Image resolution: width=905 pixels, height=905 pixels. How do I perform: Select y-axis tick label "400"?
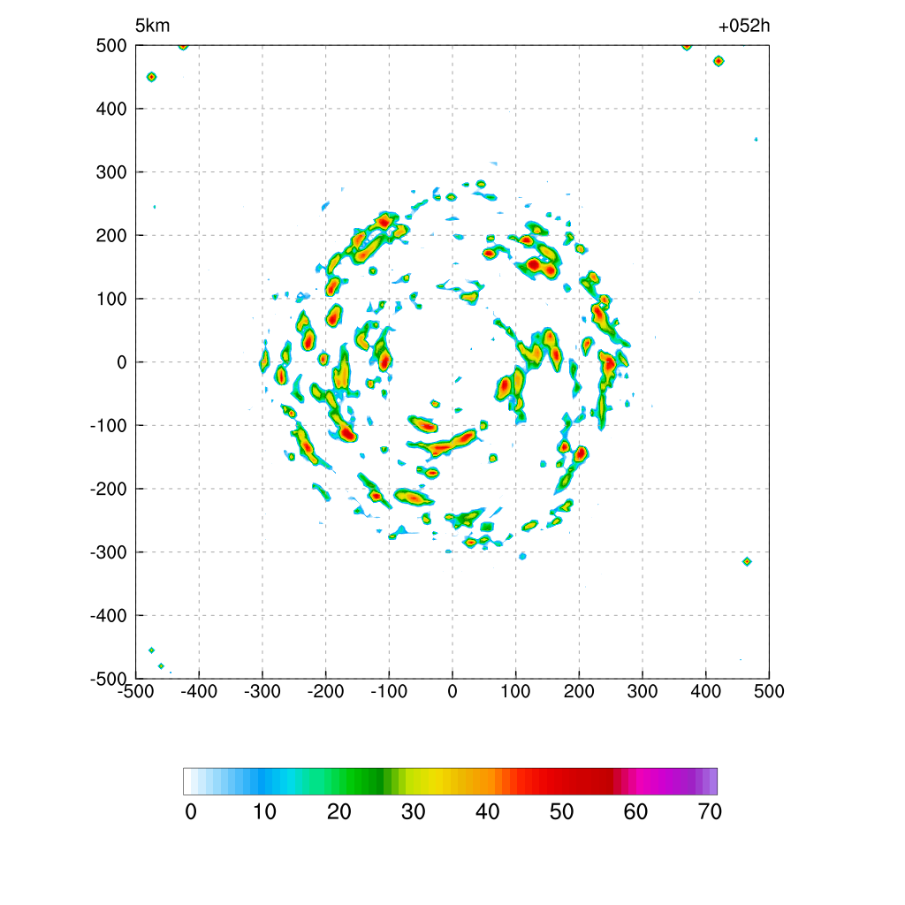pyautogui.click(x=111, y=109)
